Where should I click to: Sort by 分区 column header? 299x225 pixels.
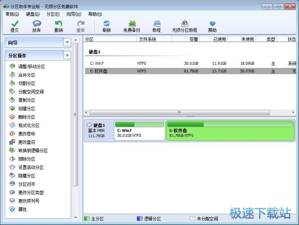[110, 39]
